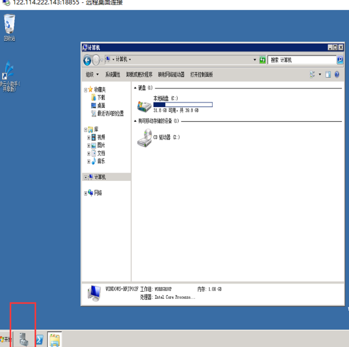Expand the Videos library node
The width and height of the screenshot is (349, 347).
[x=89, y=138]
